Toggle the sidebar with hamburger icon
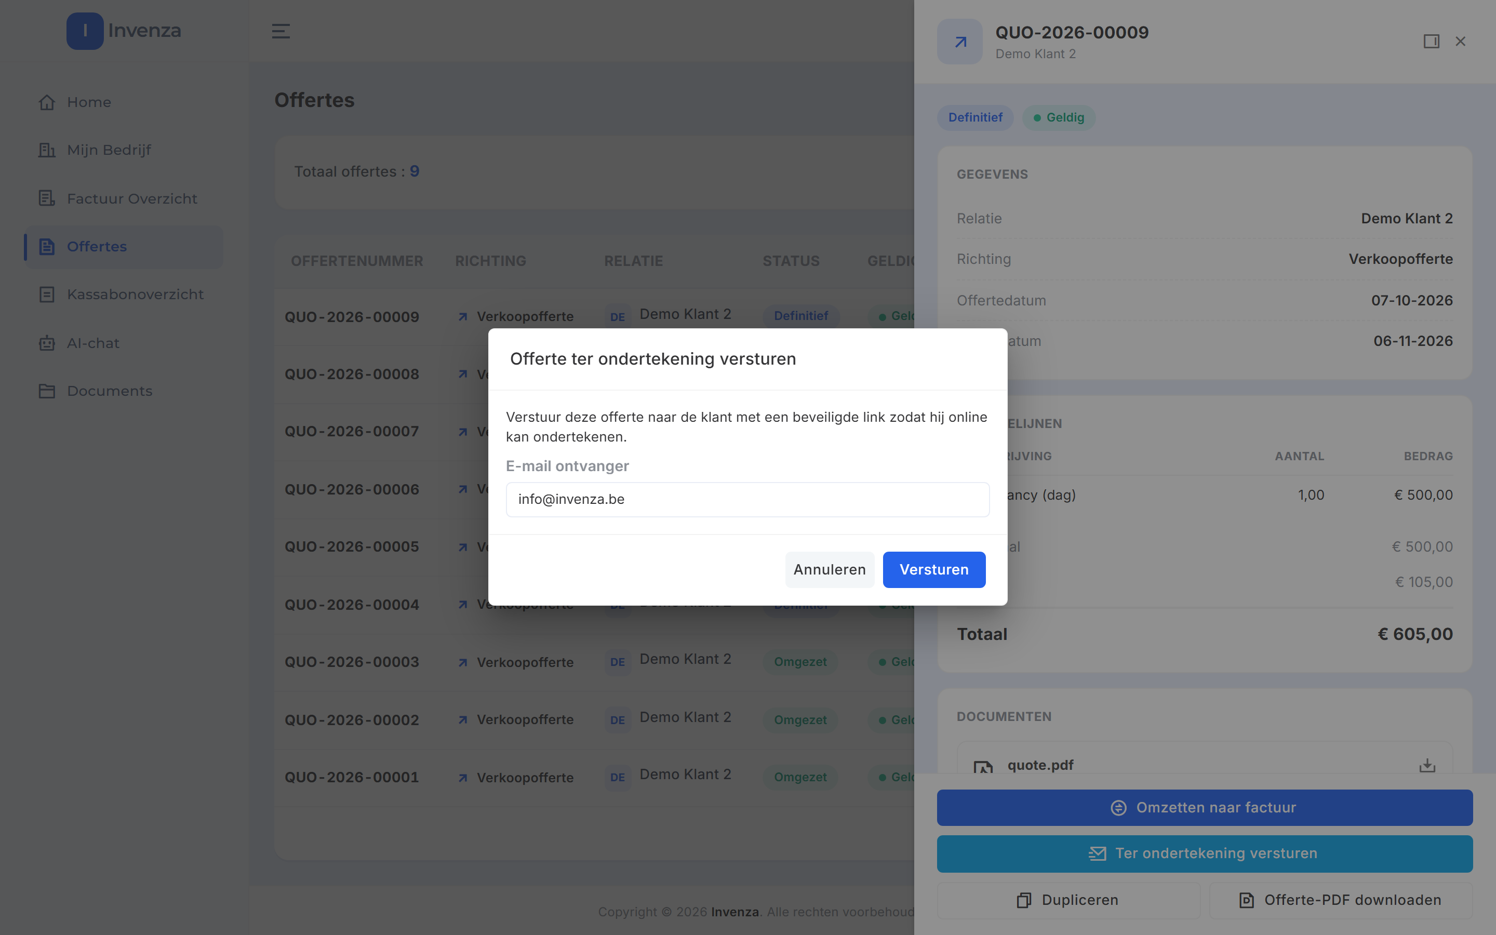The width and height of the screenshot is (1496, 935). coord(280,31)
